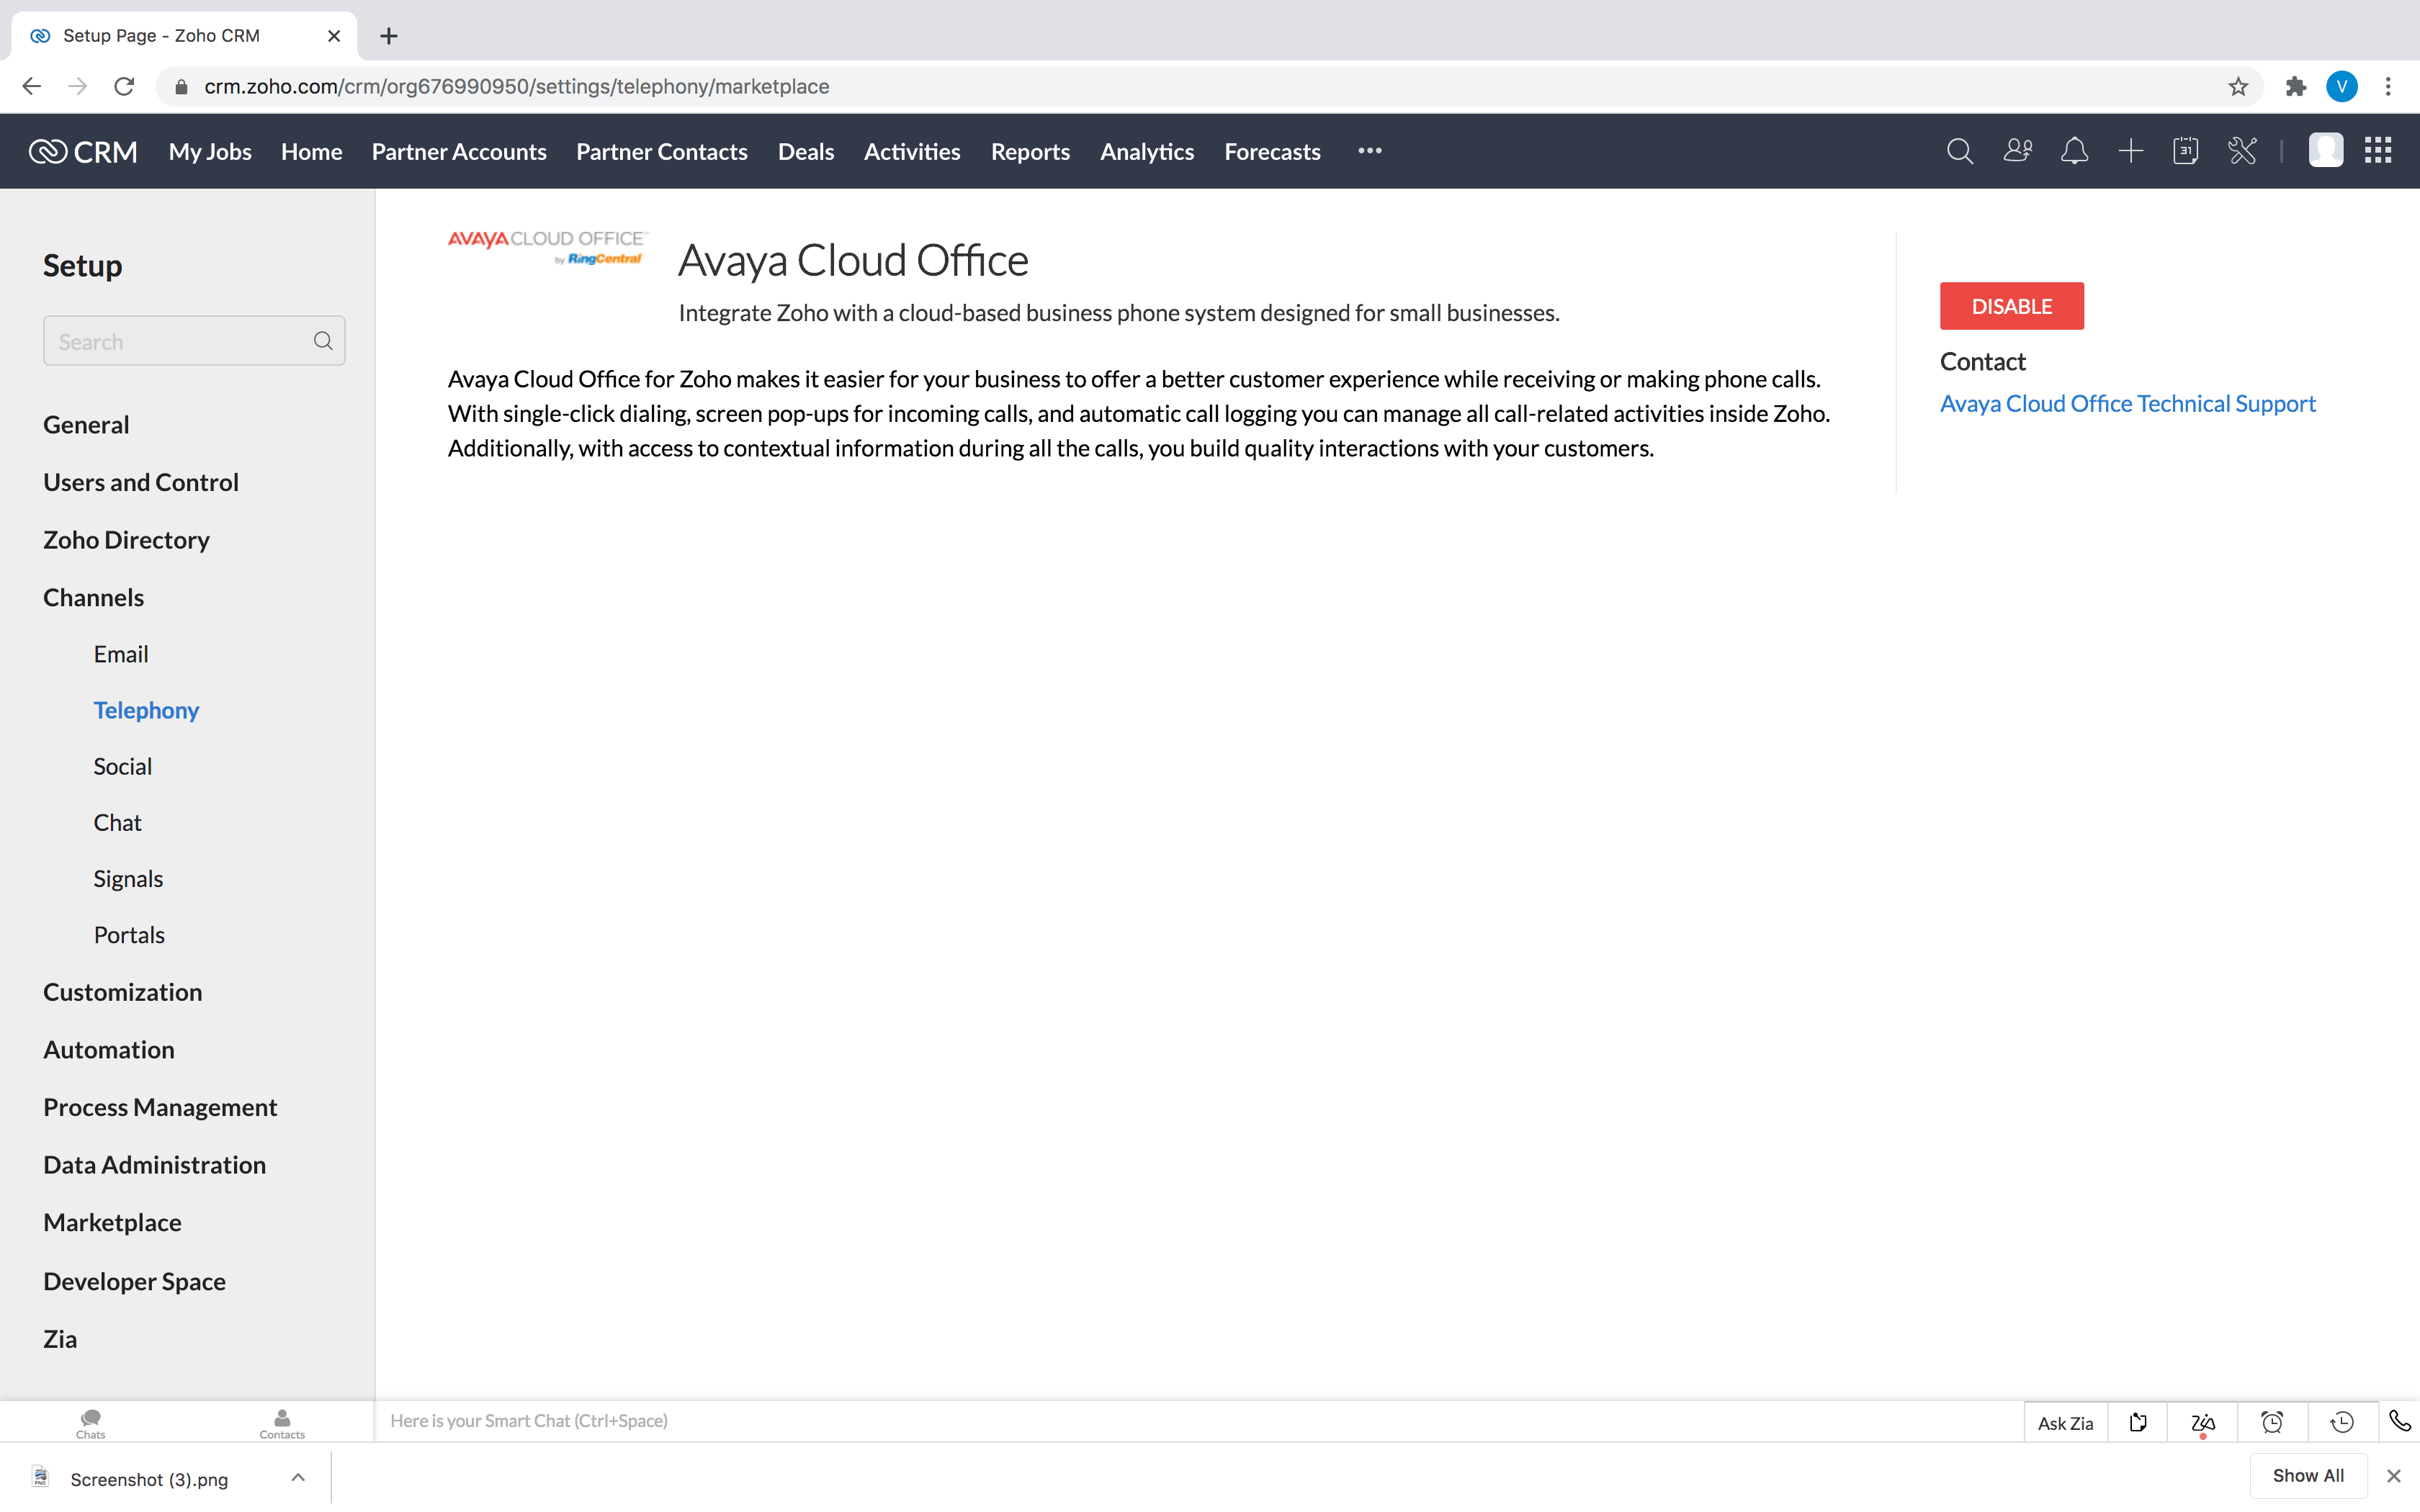Expand the Customization section
The height and width of the screenshot is (1512, 2420).
click(x=122, y=992)
